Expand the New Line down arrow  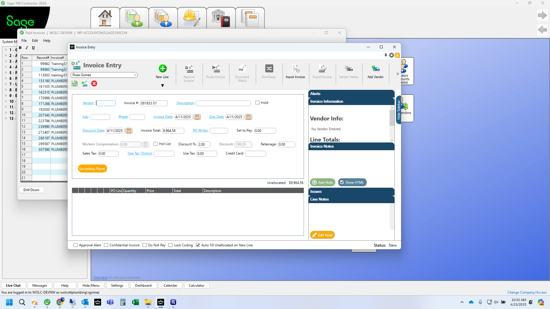tap(162, 86)
